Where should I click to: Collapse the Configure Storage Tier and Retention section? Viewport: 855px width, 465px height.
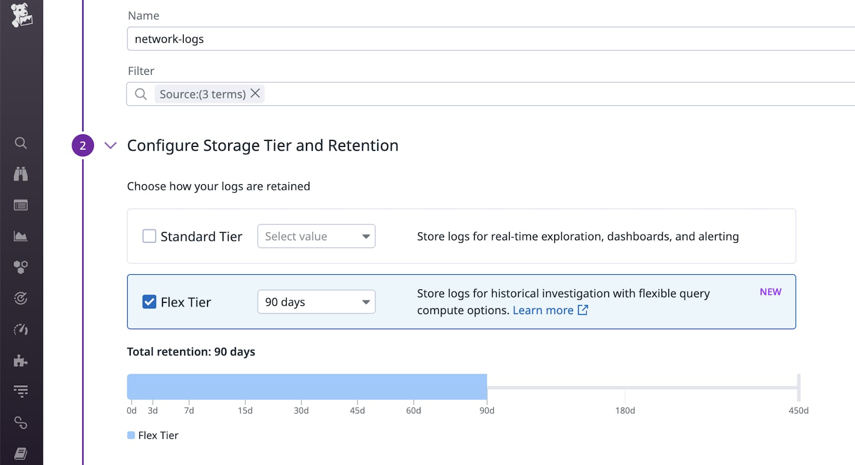[x=110, y=145]
